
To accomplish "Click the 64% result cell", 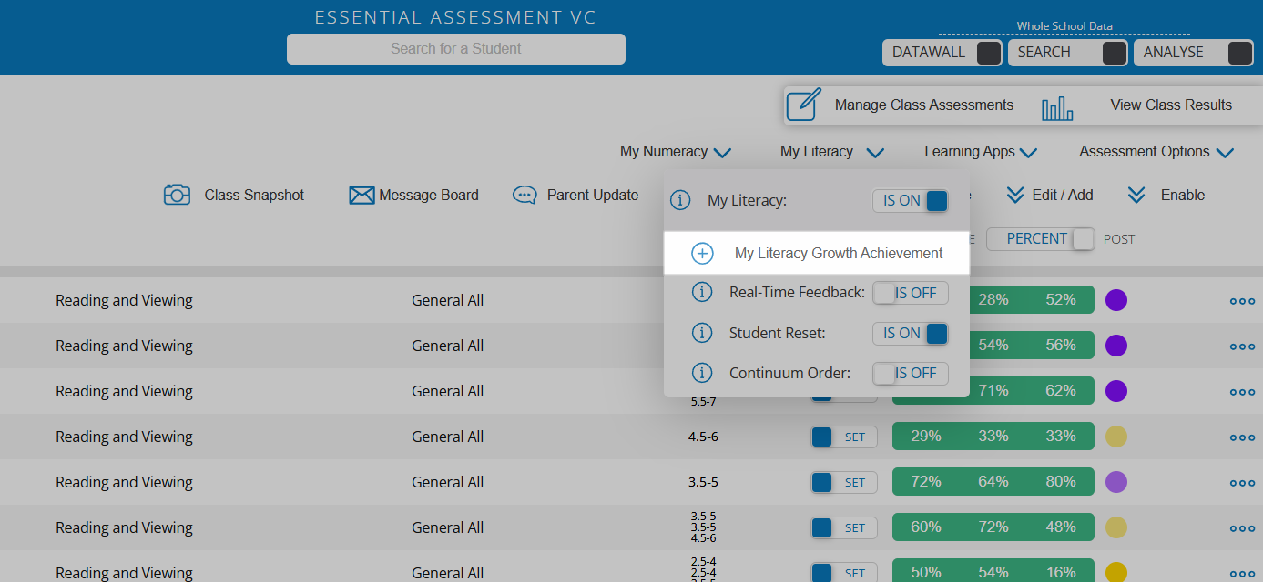I will 993,482.
